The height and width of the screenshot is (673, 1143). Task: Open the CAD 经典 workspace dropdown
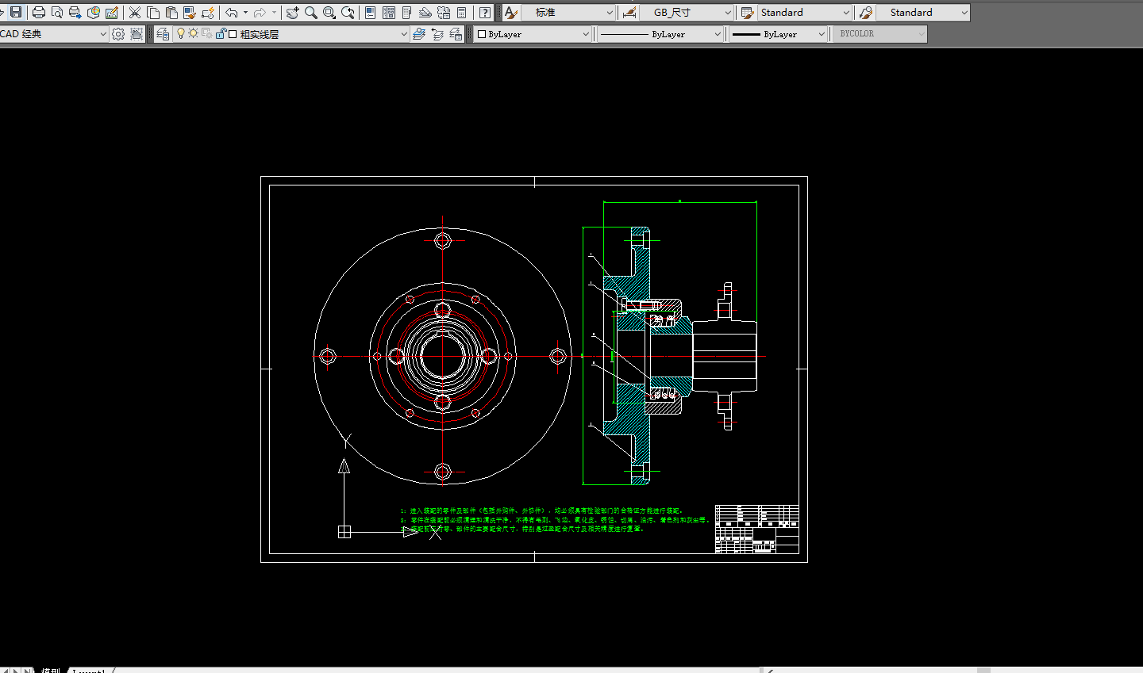(54, 34)
